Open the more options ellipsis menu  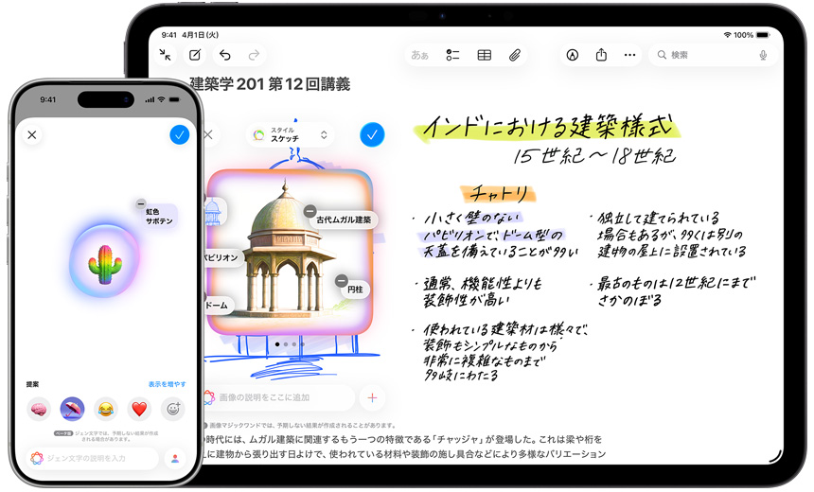[x=630, y=55]
